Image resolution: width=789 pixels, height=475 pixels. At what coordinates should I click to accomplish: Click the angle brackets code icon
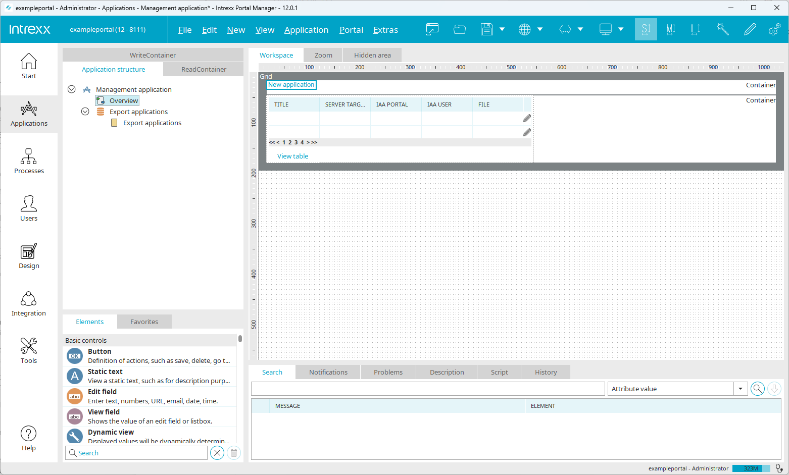(x=565, y=29)
